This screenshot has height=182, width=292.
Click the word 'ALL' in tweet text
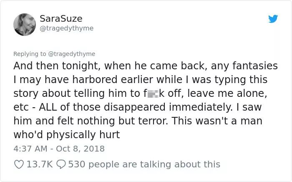pos(48,107)
